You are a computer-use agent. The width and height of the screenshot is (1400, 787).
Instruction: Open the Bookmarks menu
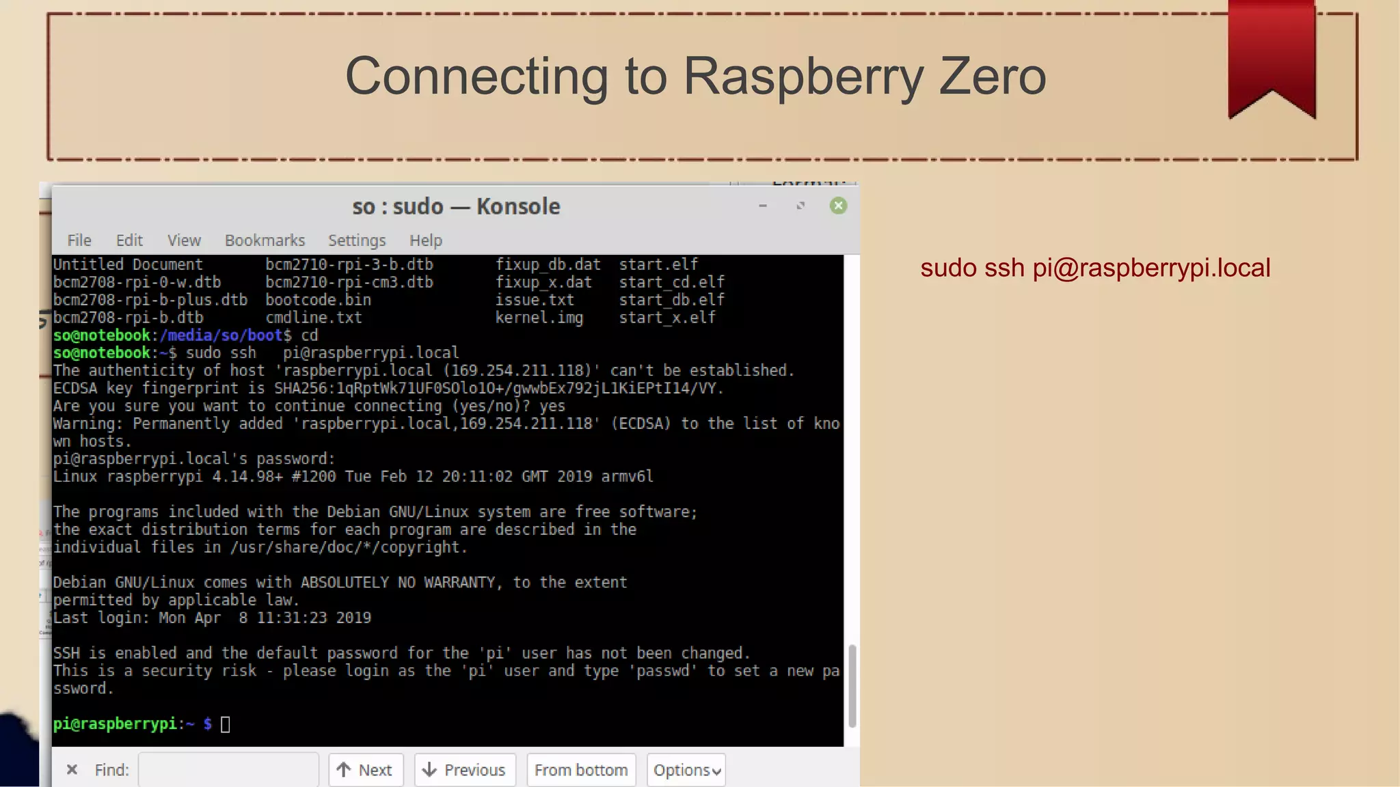(265, 240)
